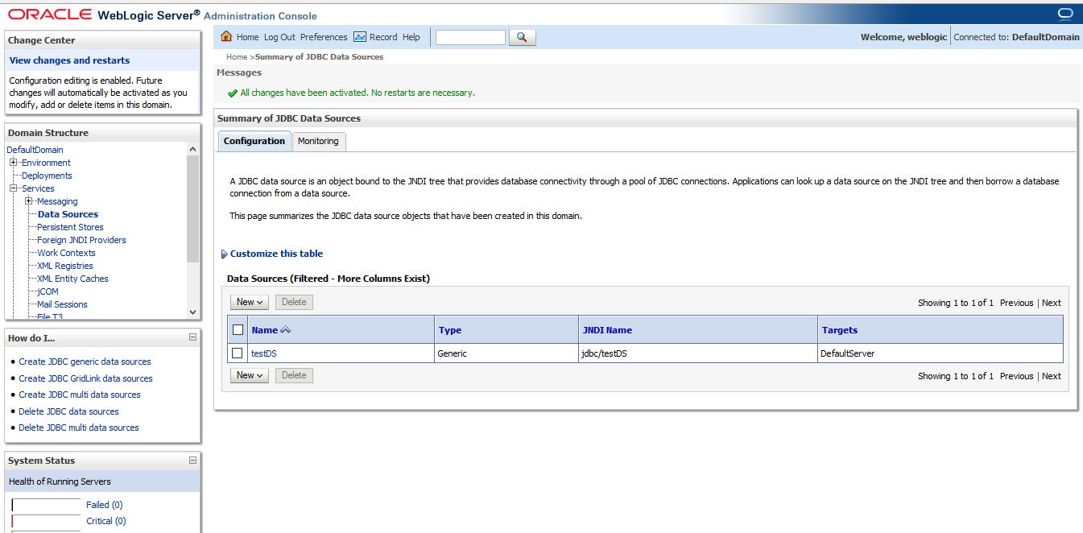
Task: Click Log Out in the toolbar
Action: pyautogui.click(x=279, y=37)
